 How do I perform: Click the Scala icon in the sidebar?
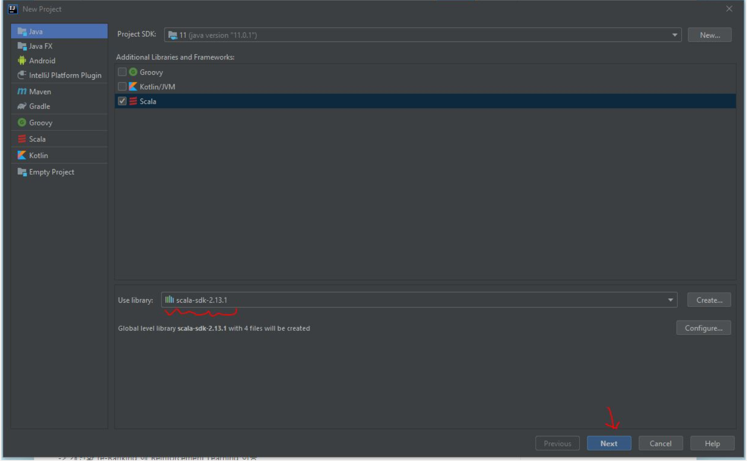pos(22,139)
